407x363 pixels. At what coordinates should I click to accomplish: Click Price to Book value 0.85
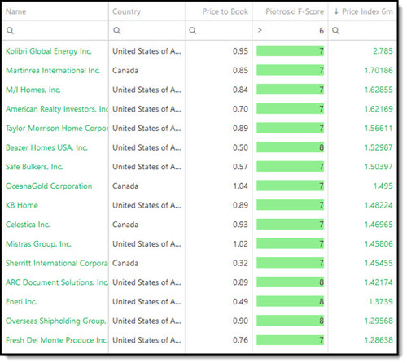click(240, 71)
